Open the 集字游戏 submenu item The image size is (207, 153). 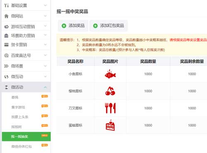point(18,107)
